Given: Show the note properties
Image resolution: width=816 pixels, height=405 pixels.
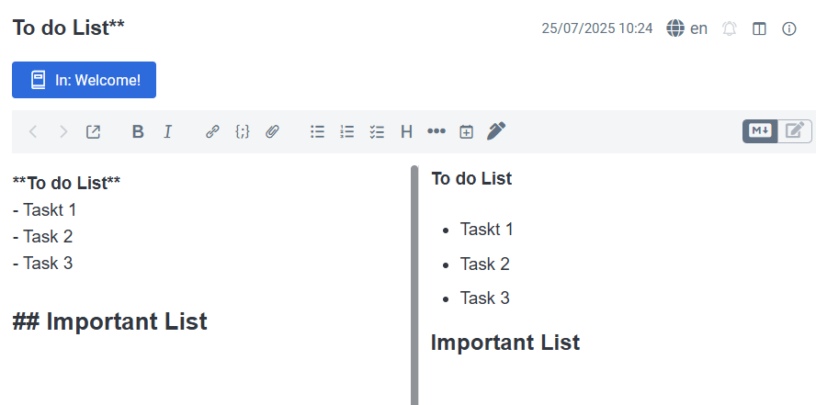Looking at the screenshot, I should coord(788,28).
